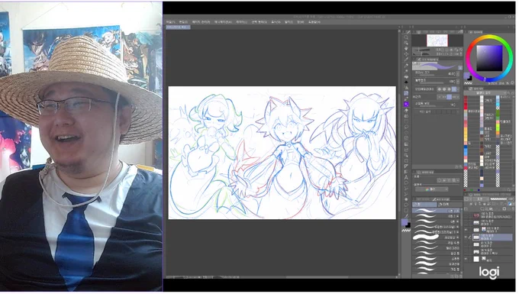Click the canvas vertical scrollbar
The image size is (519, 294).
coord(399,152)
